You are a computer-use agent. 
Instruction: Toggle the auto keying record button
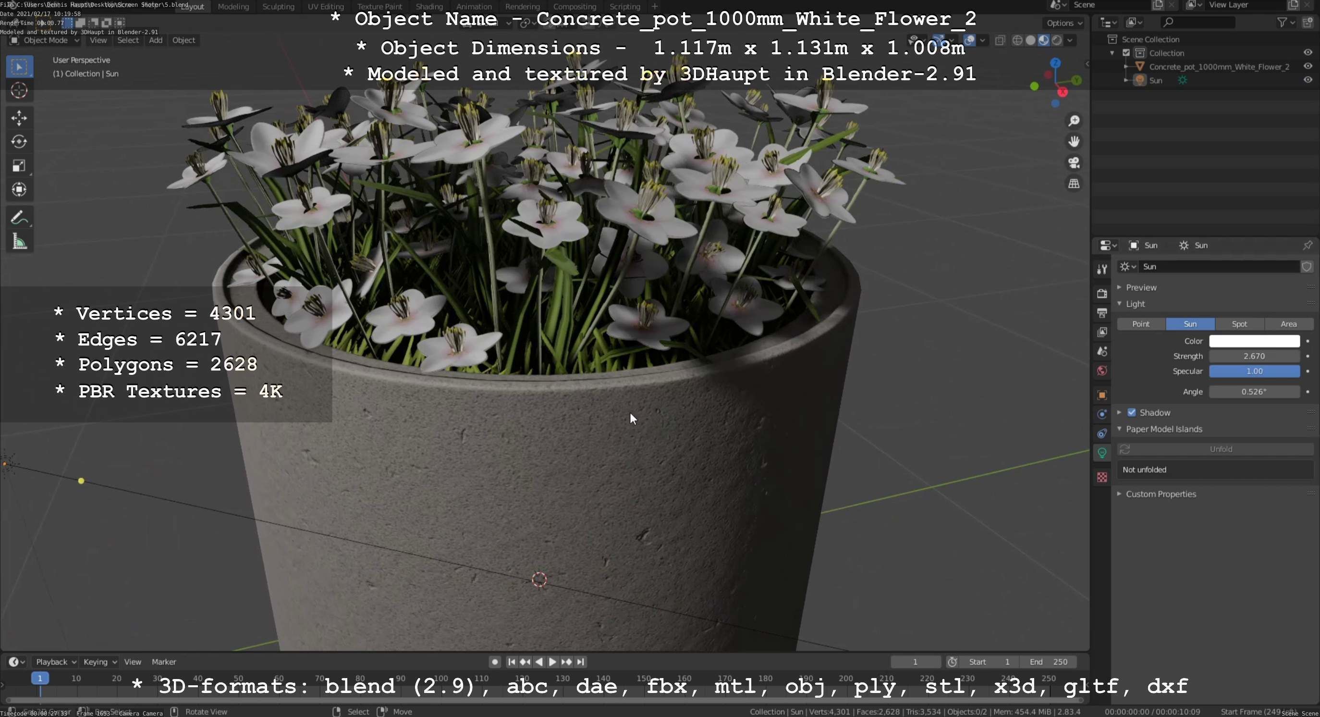tap(494, 662)
